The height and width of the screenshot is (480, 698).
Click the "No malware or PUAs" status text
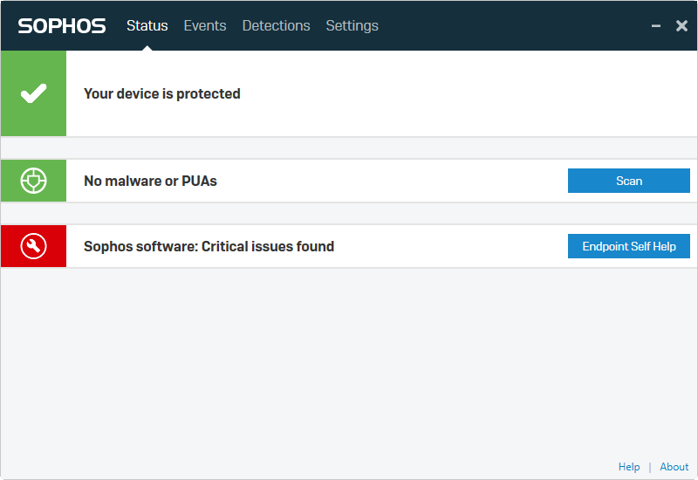pos(150,181)
